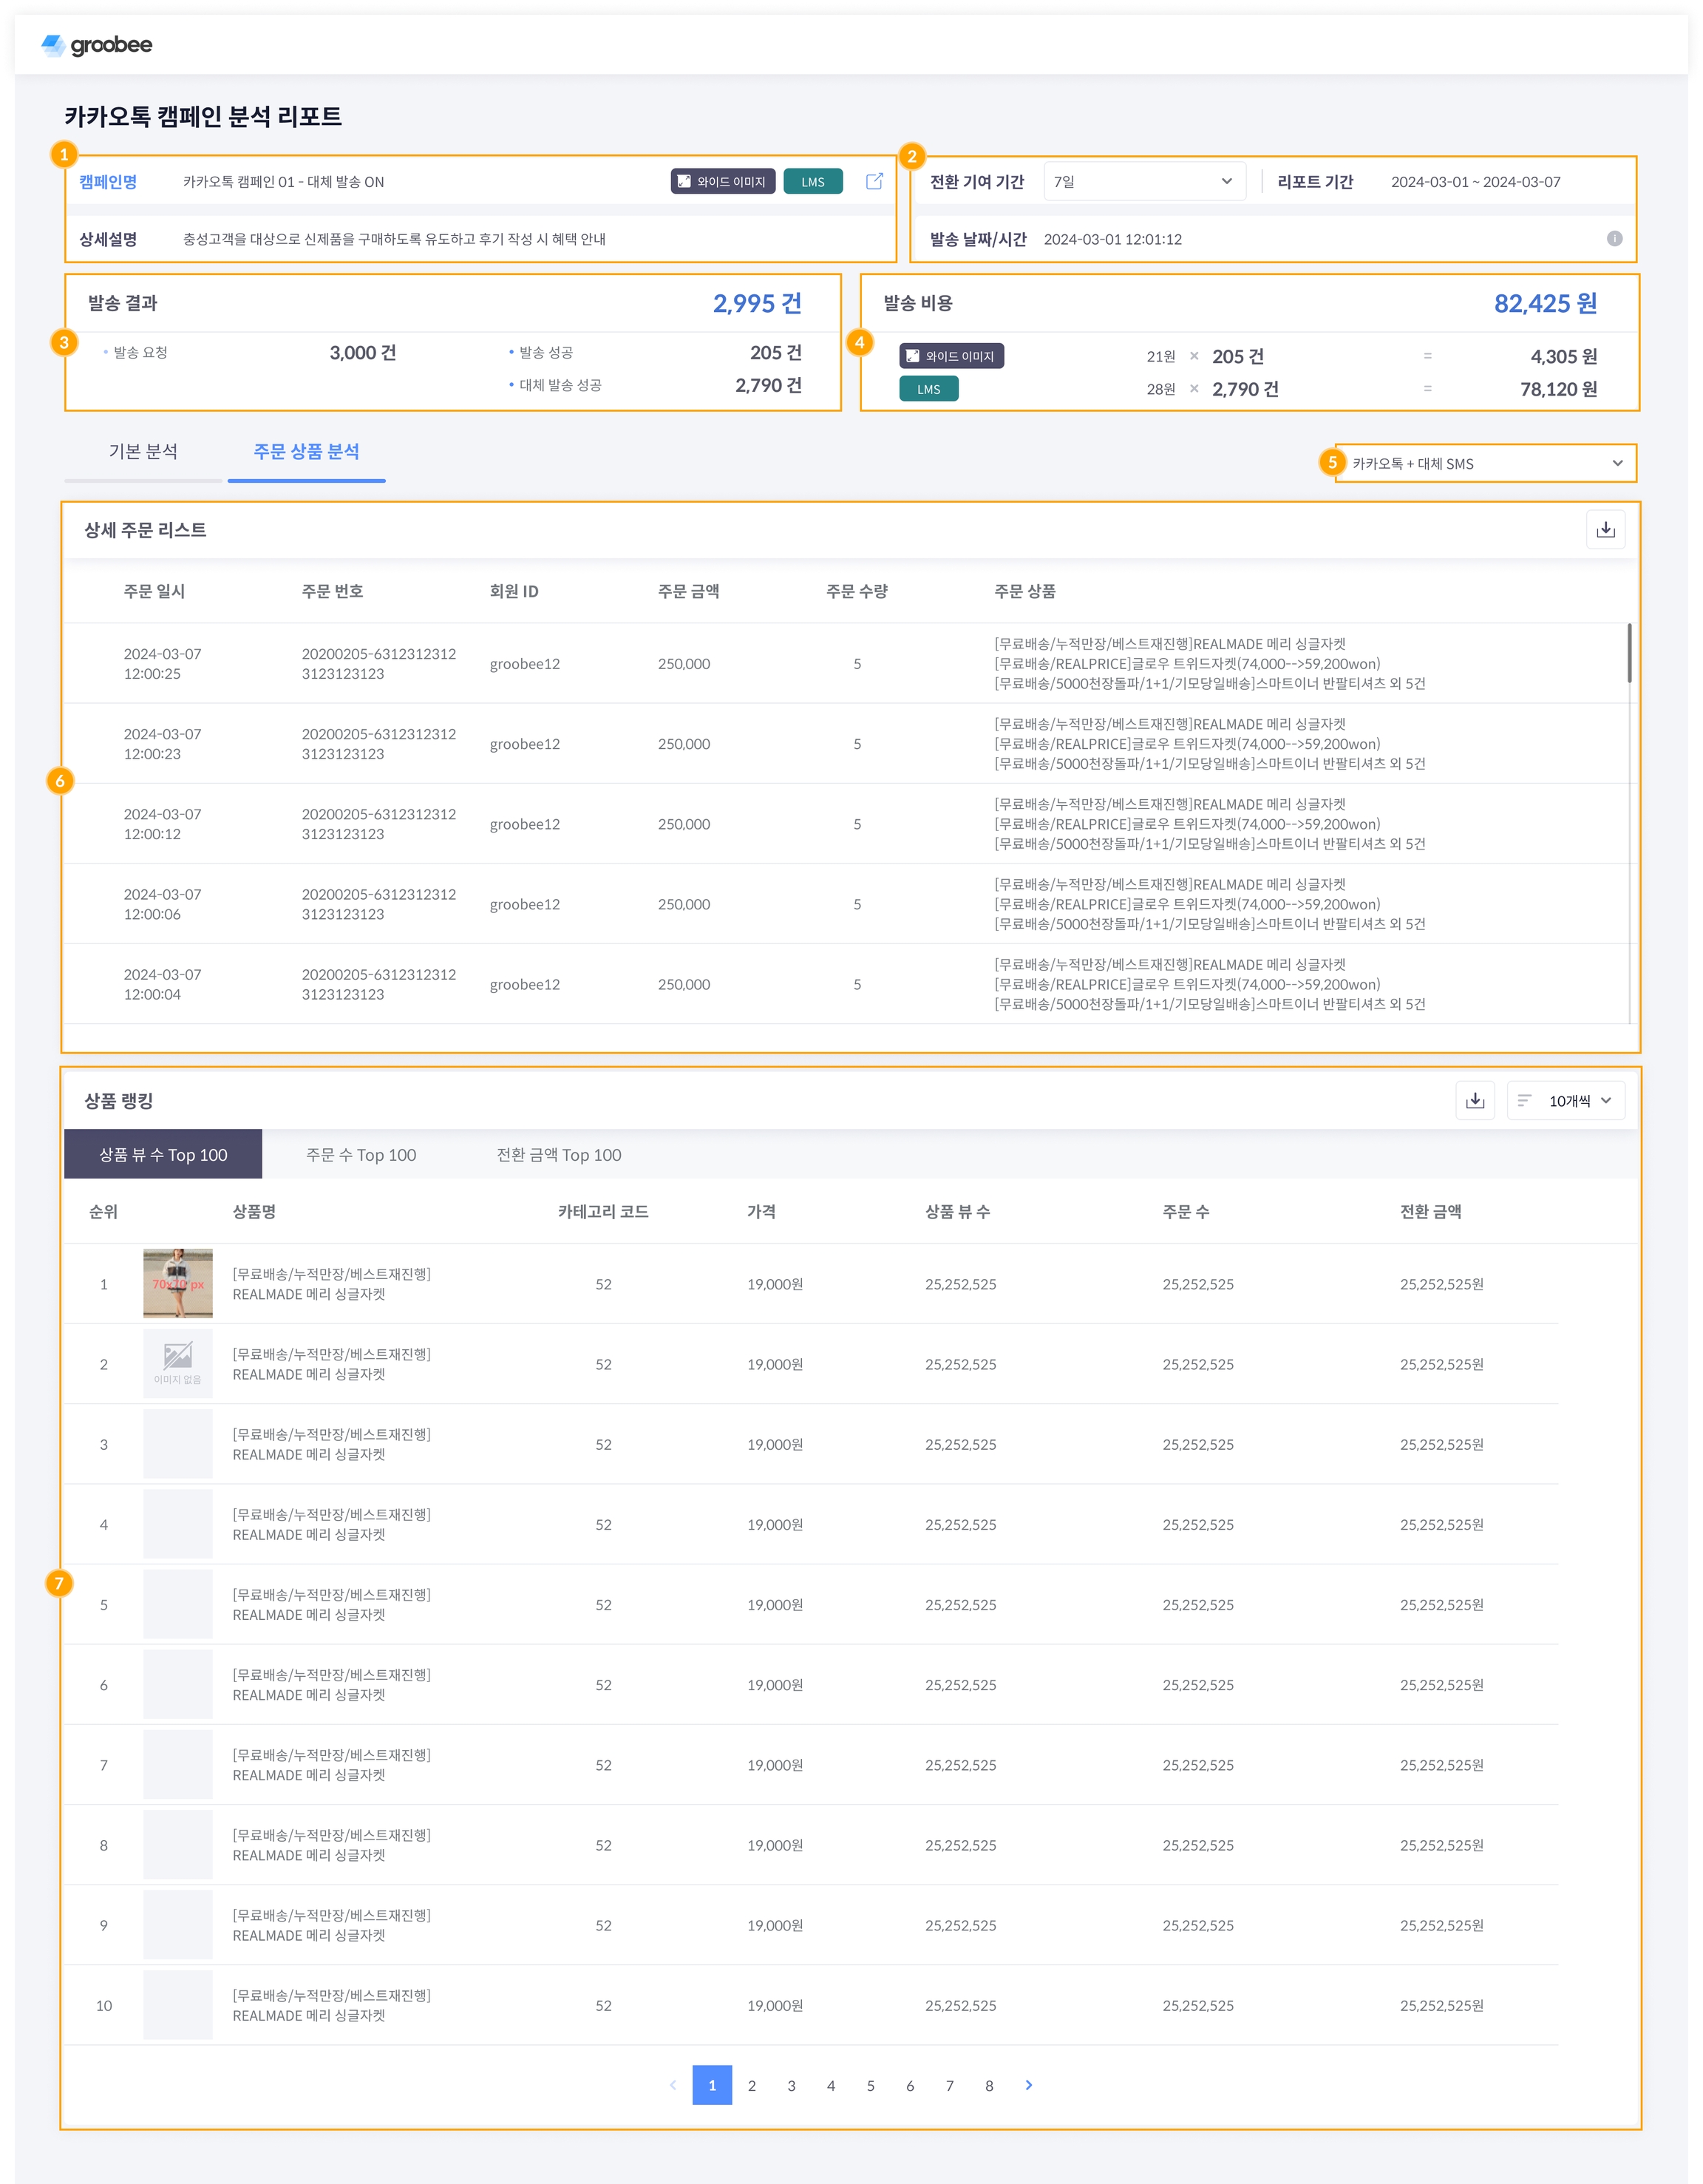Click the order list vertical scrollbar
Image resolution: width=1703 pixels, height=2184 pixels.
[1629, 653]
